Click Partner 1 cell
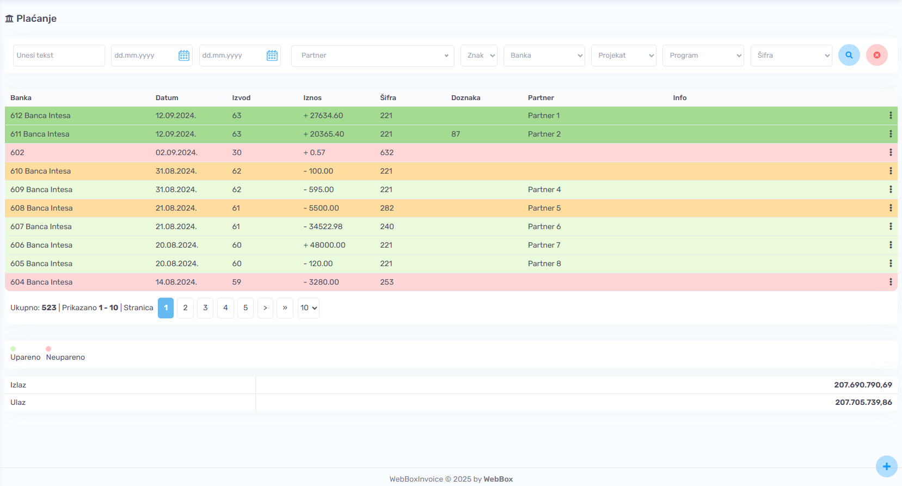Image resolution: width=902 pixels, height=486 pixels. pyautogui.click(x=544, y=115)
